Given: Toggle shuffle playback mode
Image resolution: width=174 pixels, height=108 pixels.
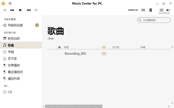Looking at the screenshot, I should click(5, 10).
